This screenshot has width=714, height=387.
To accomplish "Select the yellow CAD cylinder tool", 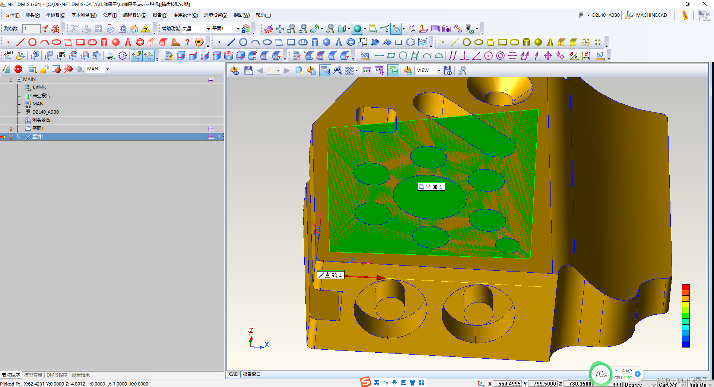I will point(526,42).
